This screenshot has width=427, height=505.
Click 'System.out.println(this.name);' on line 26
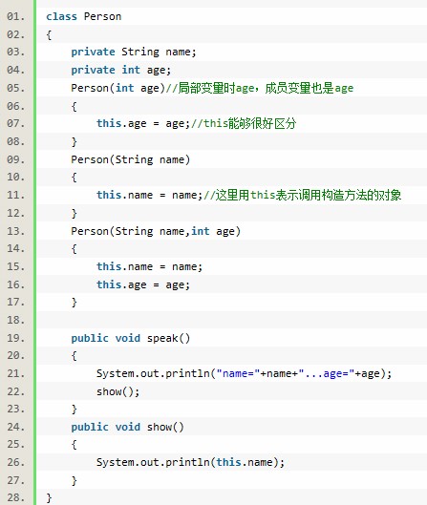pos(190,463)
